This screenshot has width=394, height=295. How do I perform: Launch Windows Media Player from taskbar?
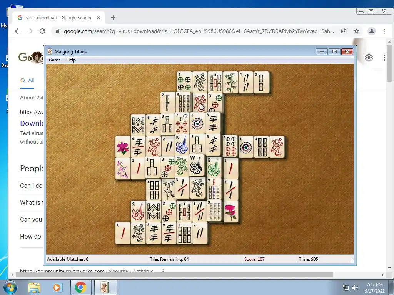(x=57, y=287)
